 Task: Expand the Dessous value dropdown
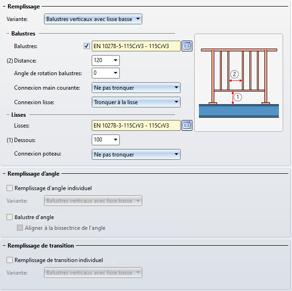click(116, 140)
